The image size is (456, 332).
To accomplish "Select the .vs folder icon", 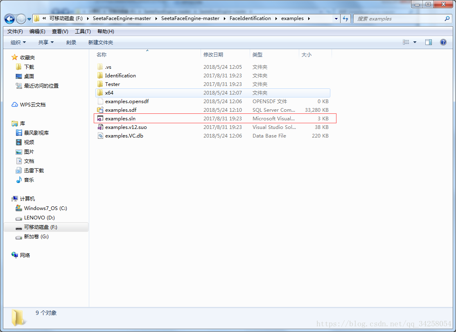I will click(100, 67).
